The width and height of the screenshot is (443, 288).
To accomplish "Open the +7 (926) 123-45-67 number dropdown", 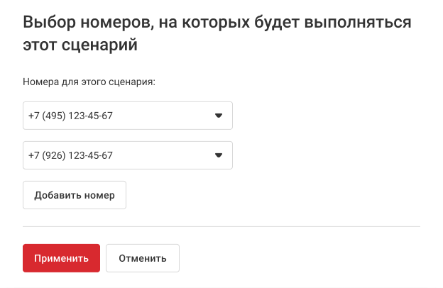I will tap(128, 155).
